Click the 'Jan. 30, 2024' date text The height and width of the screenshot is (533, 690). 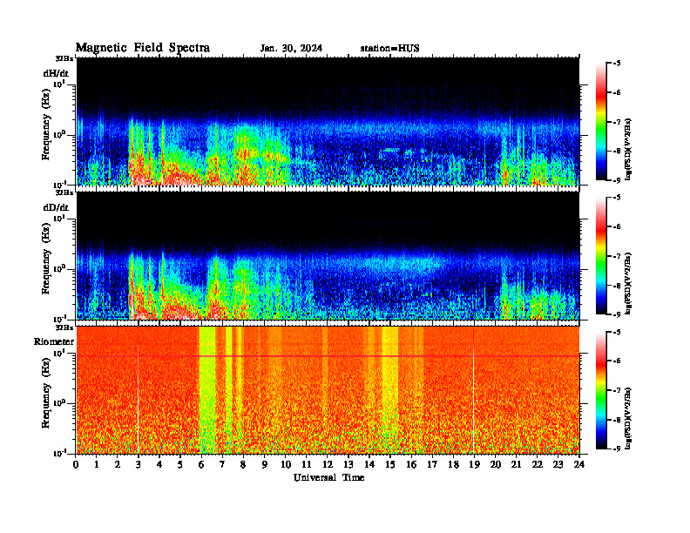[291, 49]
